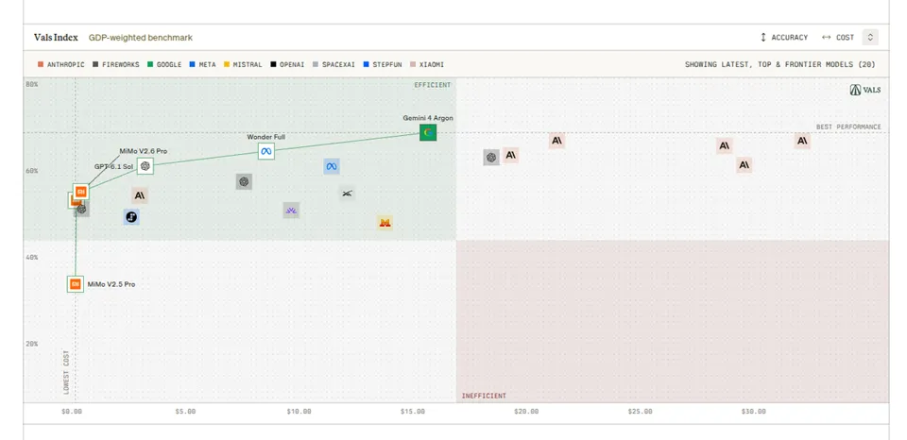
Task: Click the Xiaomi legend color swatch
Action: pyautogui.click(x=413, y=65)
